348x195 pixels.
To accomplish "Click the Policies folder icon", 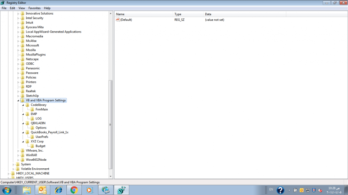I will click(23, 78).
